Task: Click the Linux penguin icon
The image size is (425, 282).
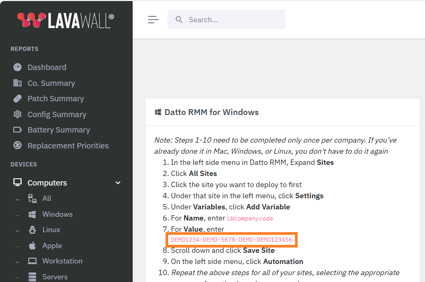Action: click(x=32, y=230)
